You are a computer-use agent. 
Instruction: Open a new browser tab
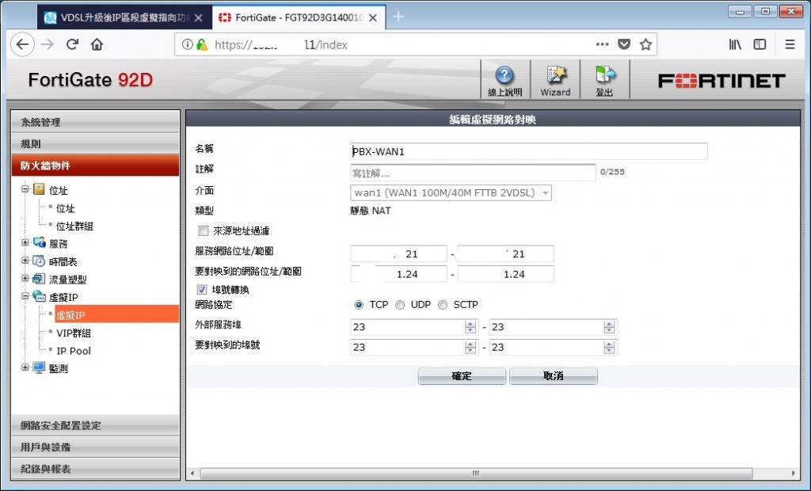pos(398,17)
